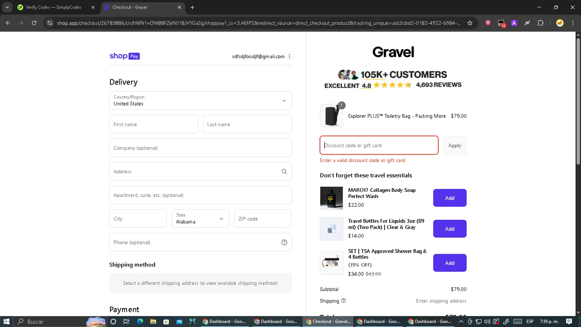Viewport: 581px width, 327px height.
Task: Open the State dropdown showing Alabama
Action: pos(200,219)
